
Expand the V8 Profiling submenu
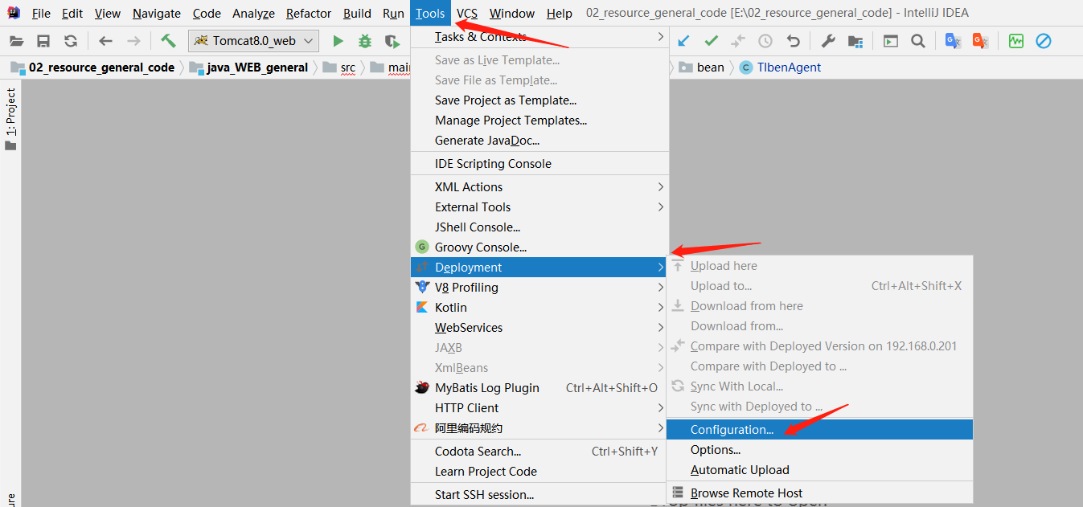click(x=539, y=288)
